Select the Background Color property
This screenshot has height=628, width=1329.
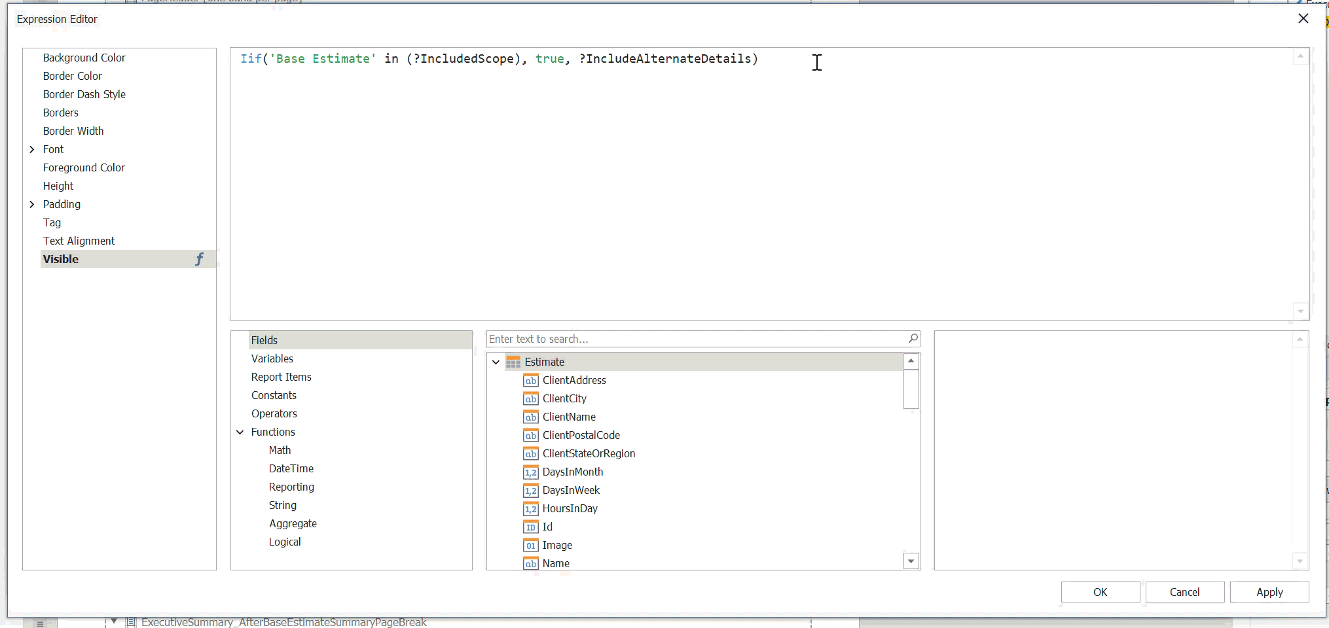(x=84, y=58)
